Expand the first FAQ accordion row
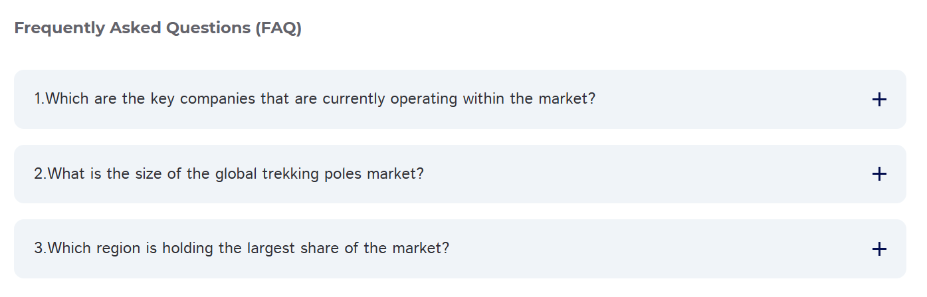Screen dimensions: 927x297 (459, 100)
